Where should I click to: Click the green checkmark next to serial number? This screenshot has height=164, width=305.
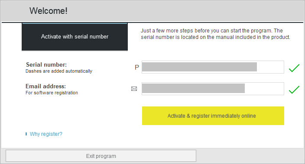pos(294,68)
